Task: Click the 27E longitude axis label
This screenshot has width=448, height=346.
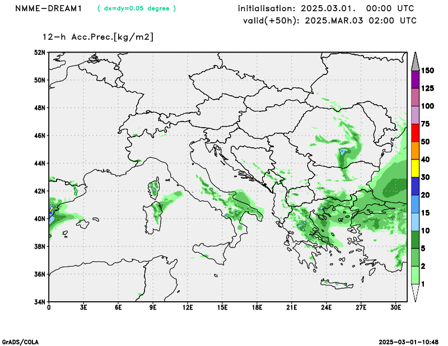Action: click(x=361, y=308)
